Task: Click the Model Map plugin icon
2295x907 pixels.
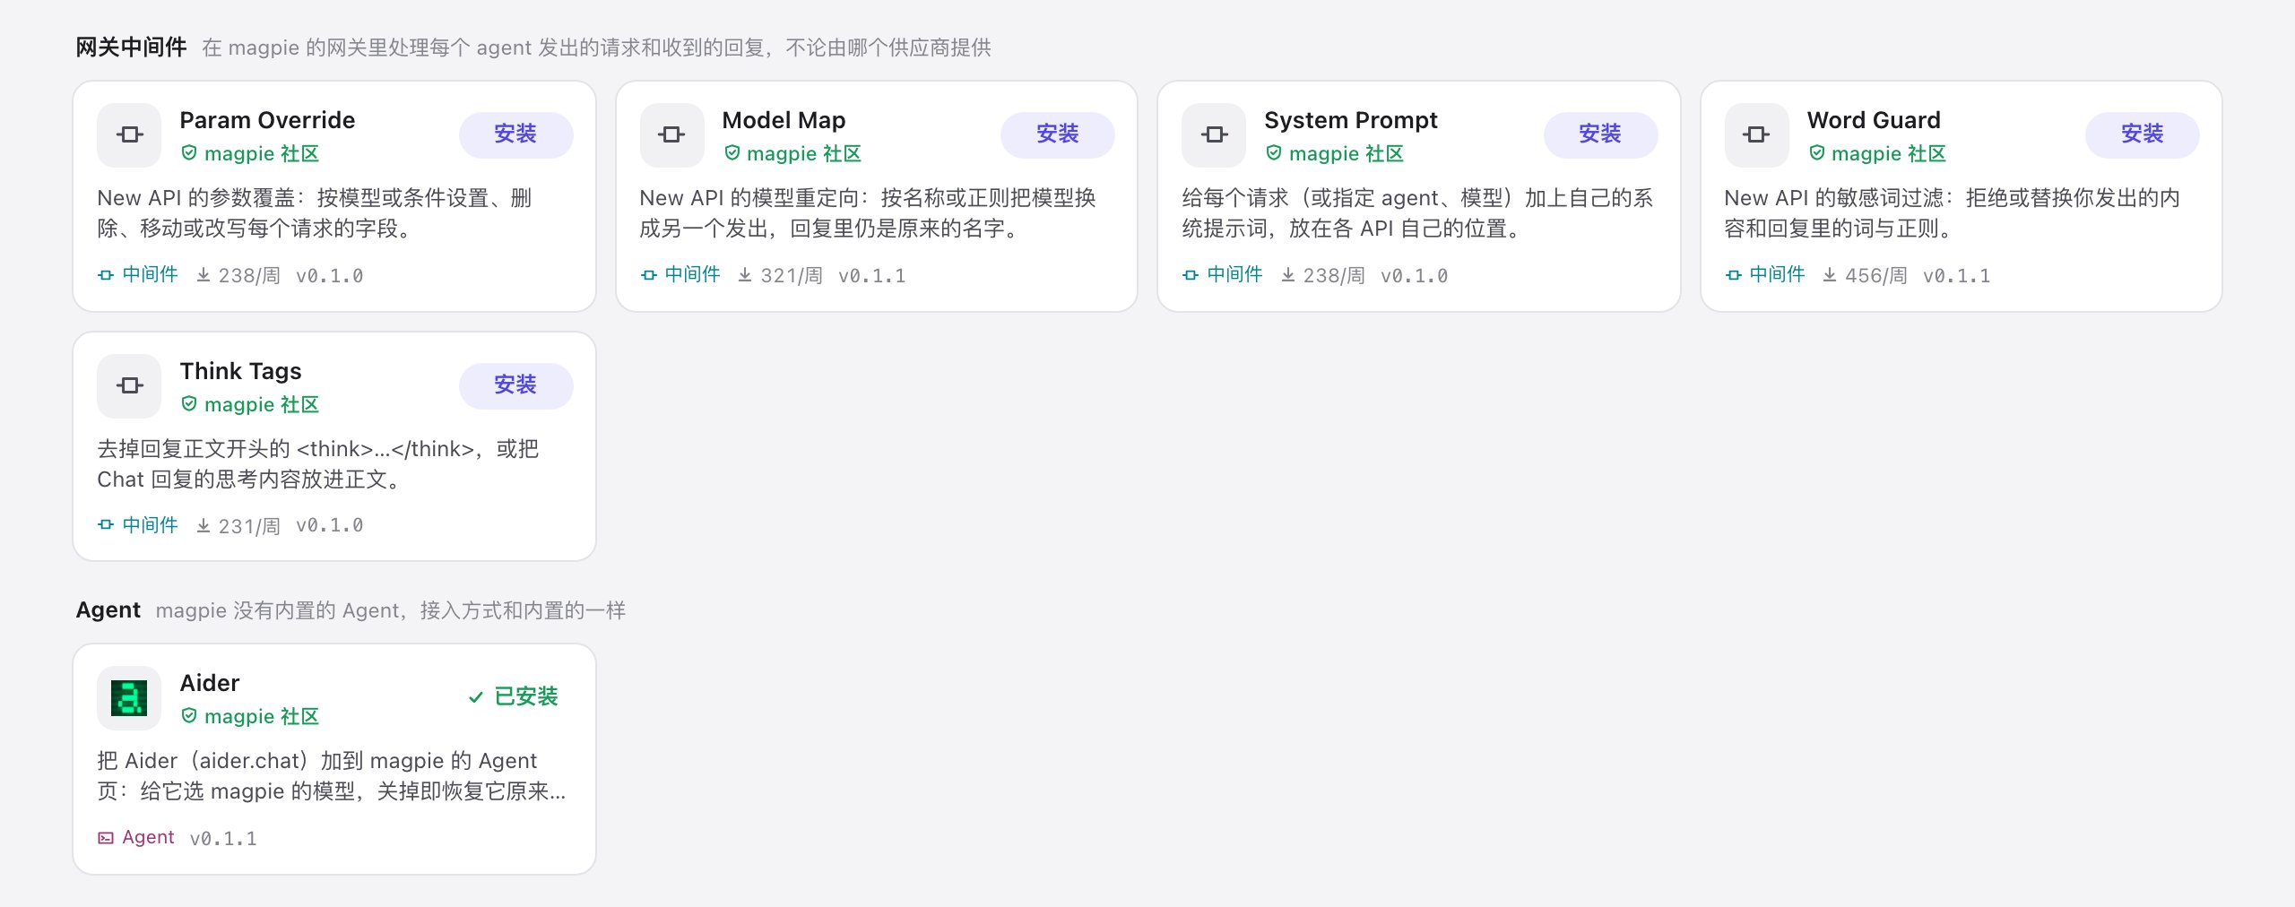Action: [x=671, y=134]
